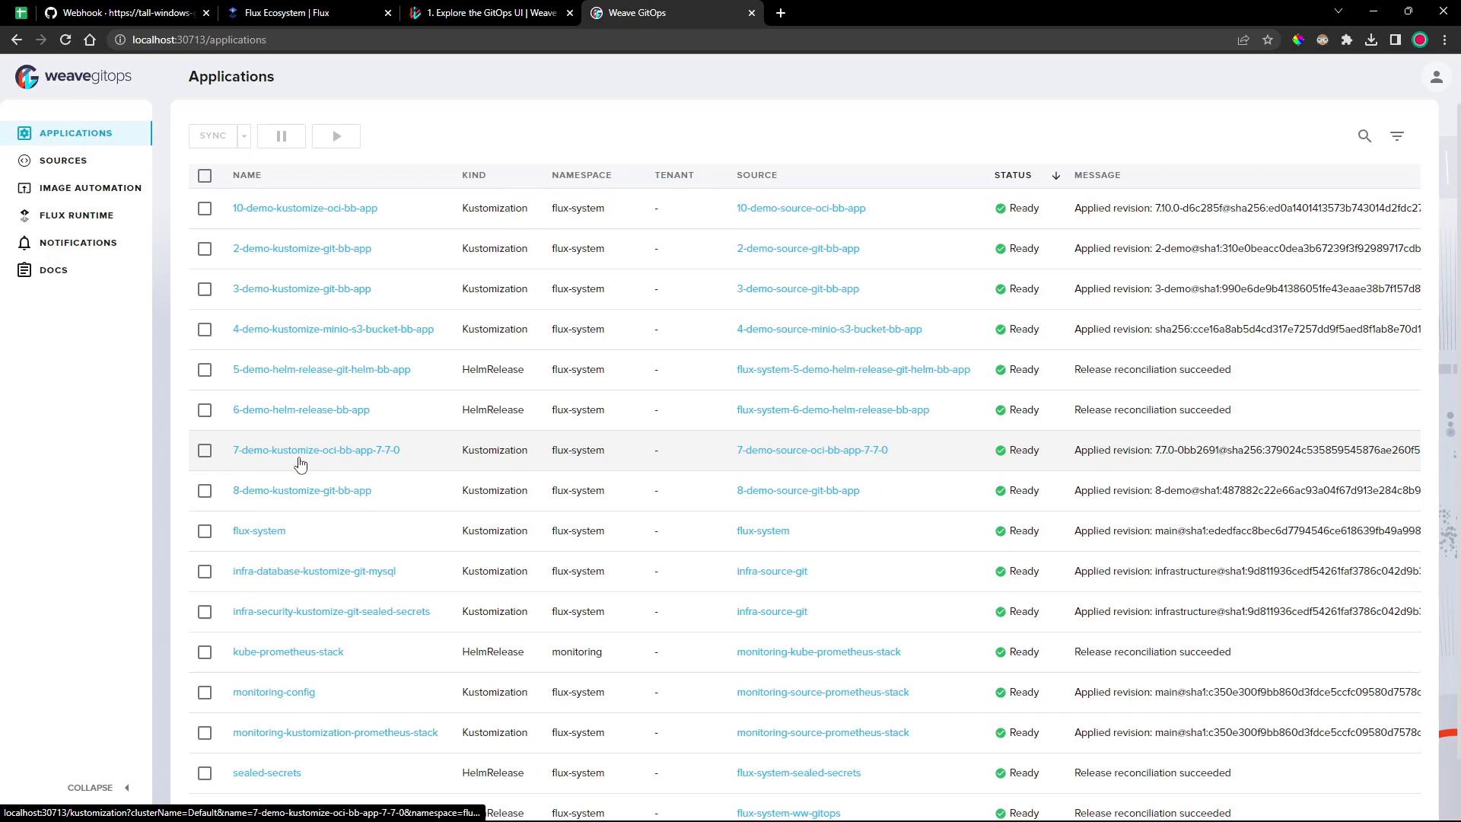This screenshot has width=1461, height=822.
Task: Open the browser three-dot menu
Action: pos(1445,40)
